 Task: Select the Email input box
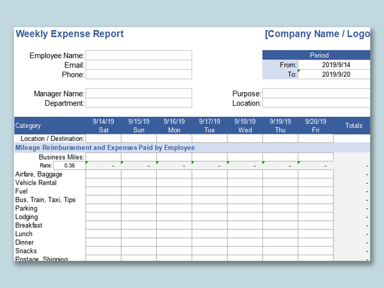(x=139, y=65)
